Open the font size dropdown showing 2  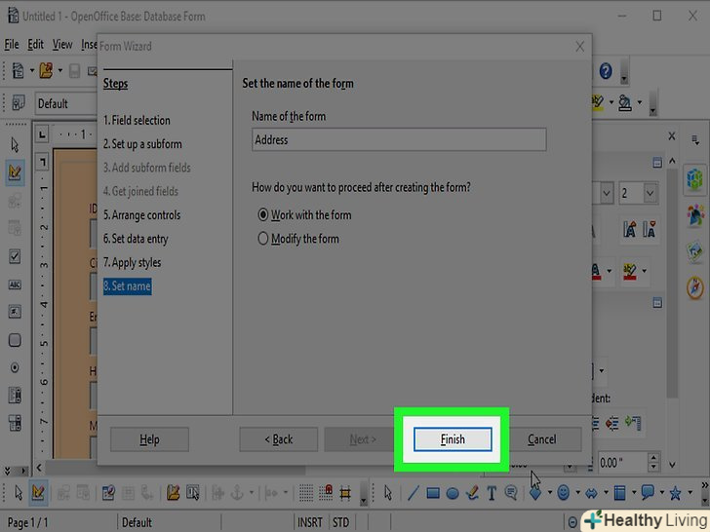tap(650, 194)
